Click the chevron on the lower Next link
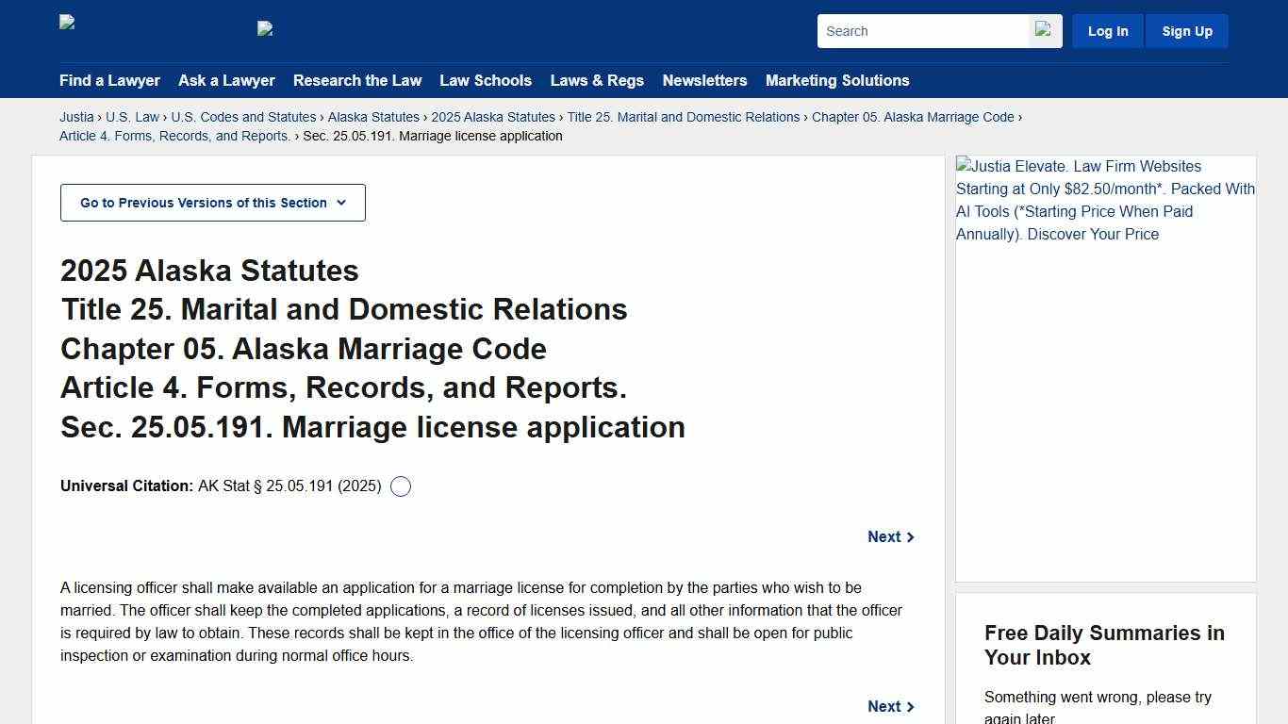This screenshot has height=724, width=1288. (909, 706)
